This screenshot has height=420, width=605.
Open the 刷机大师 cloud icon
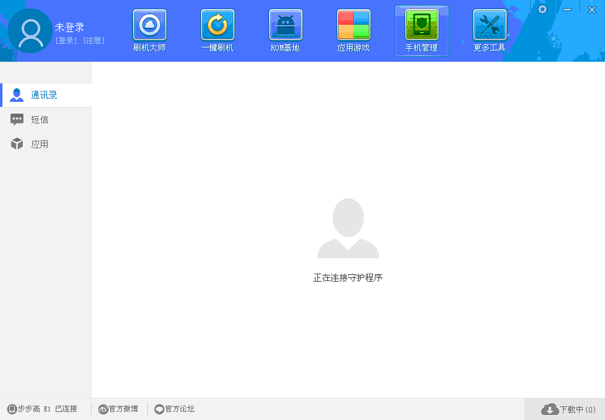[149, 25]
